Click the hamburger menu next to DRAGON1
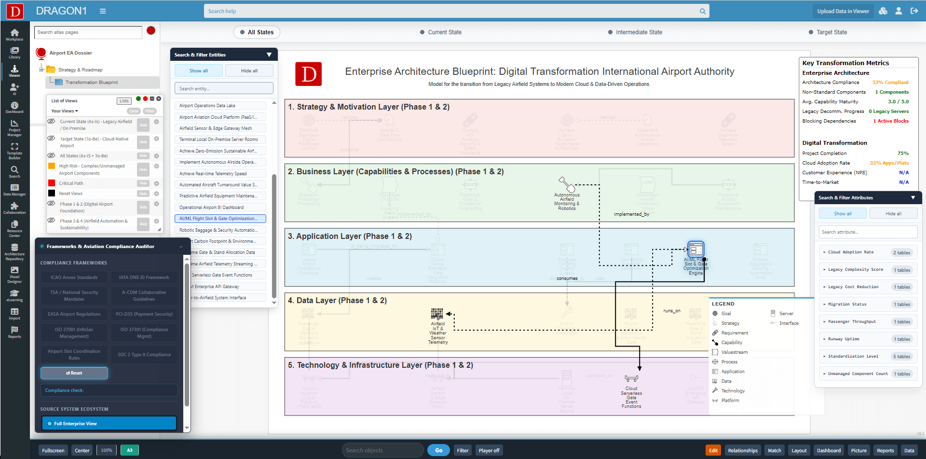This screenshot has height=459, width=926. 103,11
